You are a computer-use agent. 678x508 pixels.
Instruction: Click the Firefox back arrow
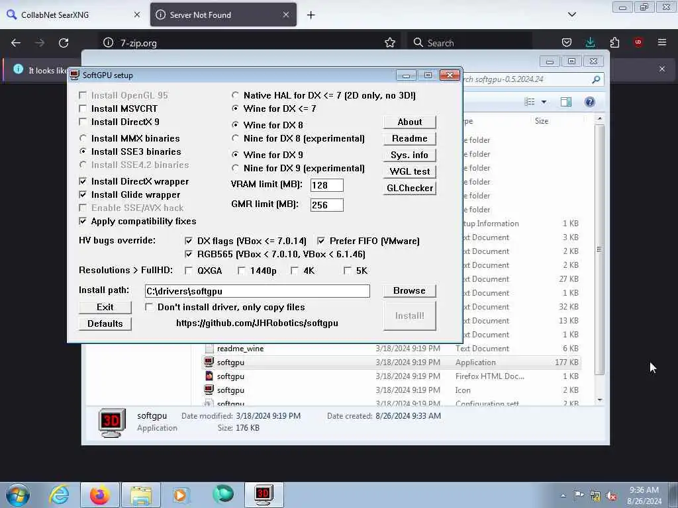(x=16, y=43)
